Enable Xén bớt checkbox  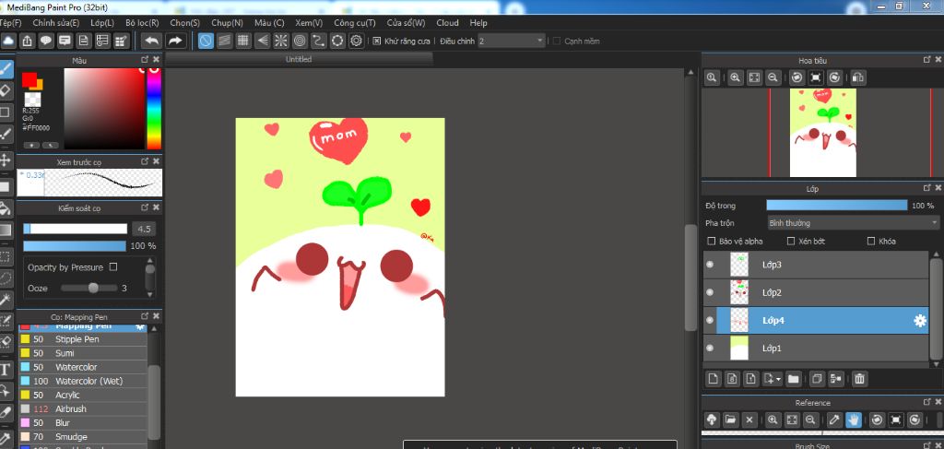pos(791,241)
